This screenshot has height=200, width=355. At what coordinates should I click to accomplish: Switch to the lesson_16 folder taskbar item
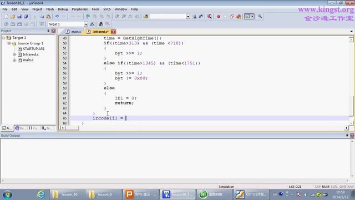tap(67, 194)
